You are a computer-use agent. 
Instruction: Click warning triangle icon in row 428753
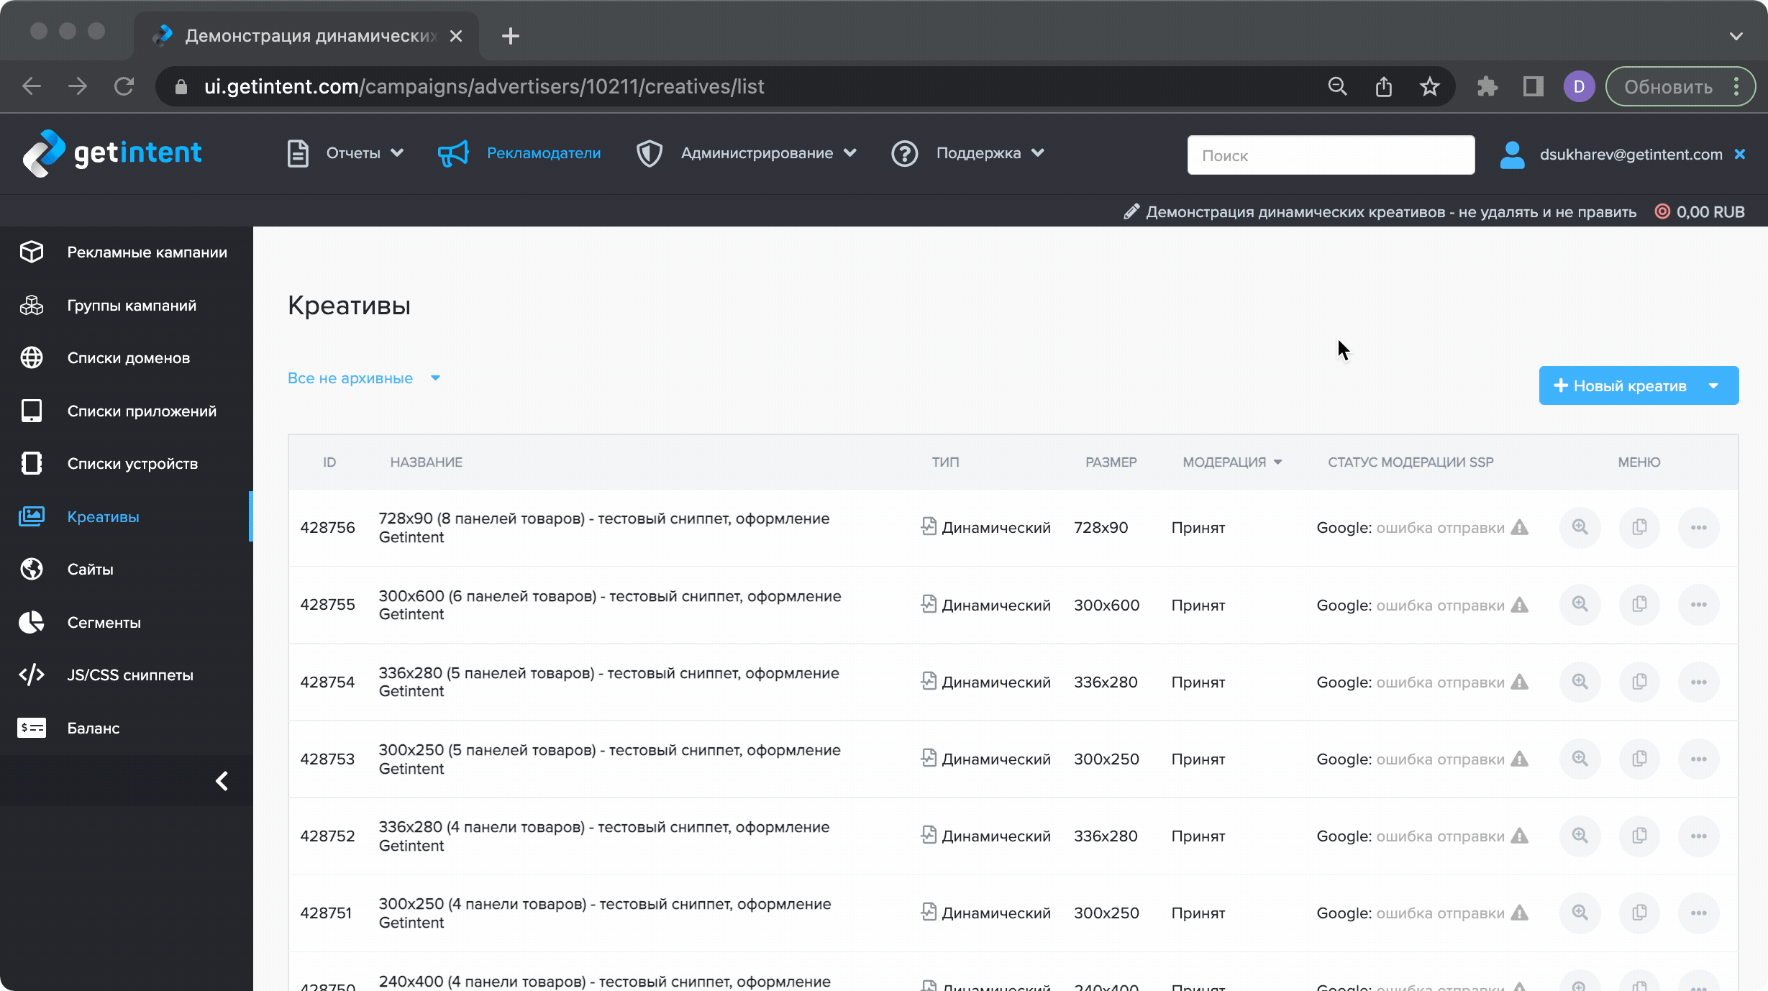point(1519,759)
